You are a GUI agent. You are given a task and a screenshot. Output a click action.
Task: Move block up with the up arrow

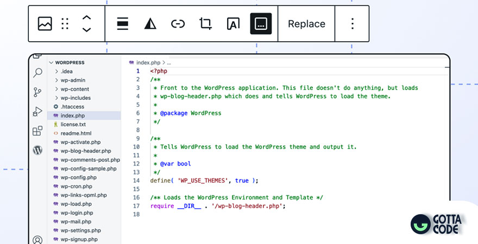point(86,18)
